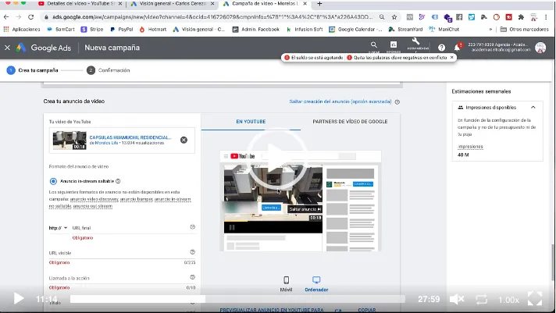Open the search tool in Google Ads header
This screenshot has height=313, width=556.
[x=374, y=45]
